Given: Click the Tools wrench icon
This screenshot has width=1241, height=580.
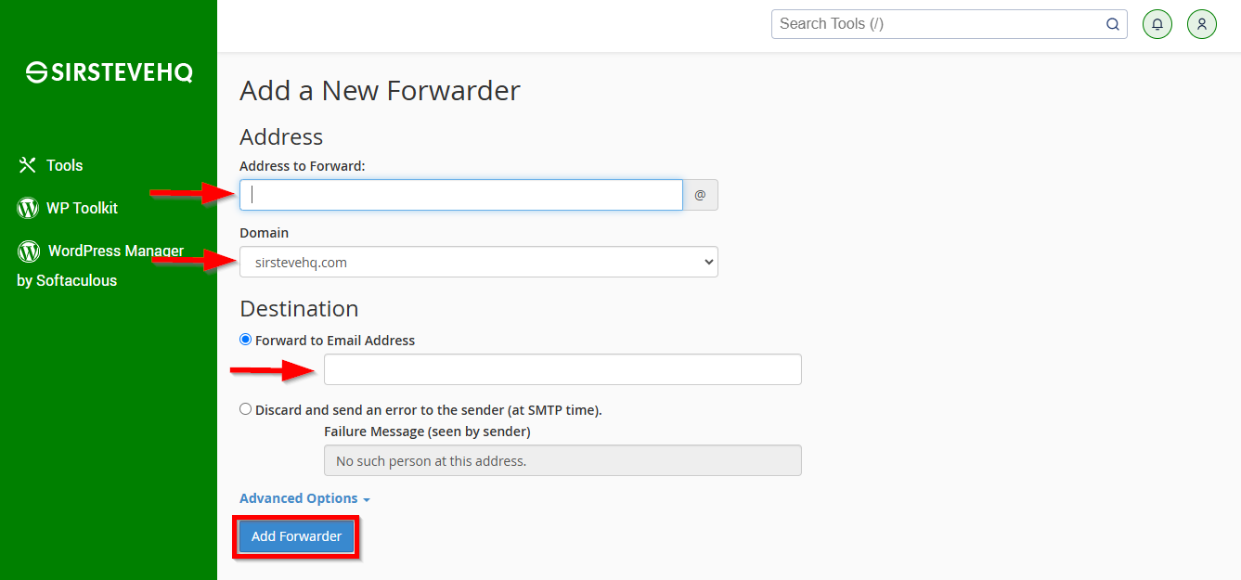Looking at the screenshot, I should pyautogui.click(x=26, y=165).
